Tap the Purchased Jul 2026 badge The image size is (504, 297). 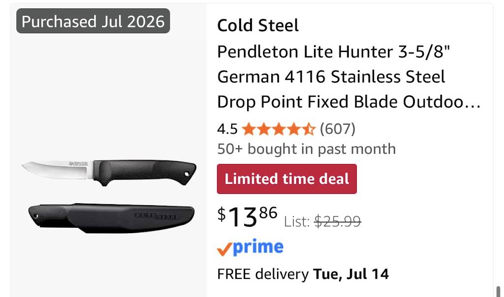coord(93,21)
